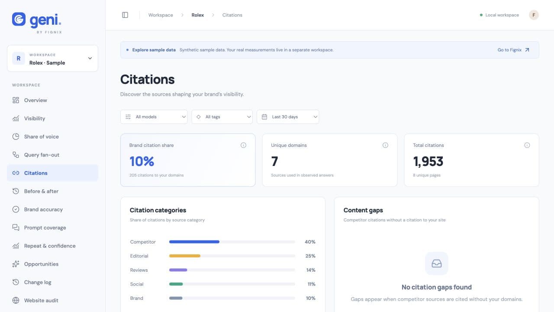Click the Overview grid icon

pyautogui.click(x=16, y=100)
